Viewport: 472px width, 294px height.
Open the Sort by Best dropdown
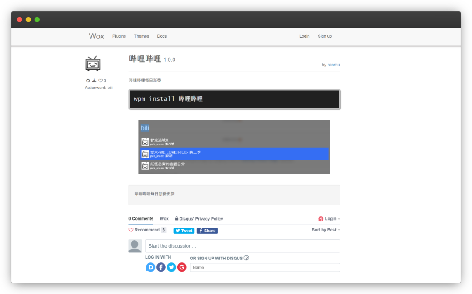pyautogui.click(x=326, y=230)
